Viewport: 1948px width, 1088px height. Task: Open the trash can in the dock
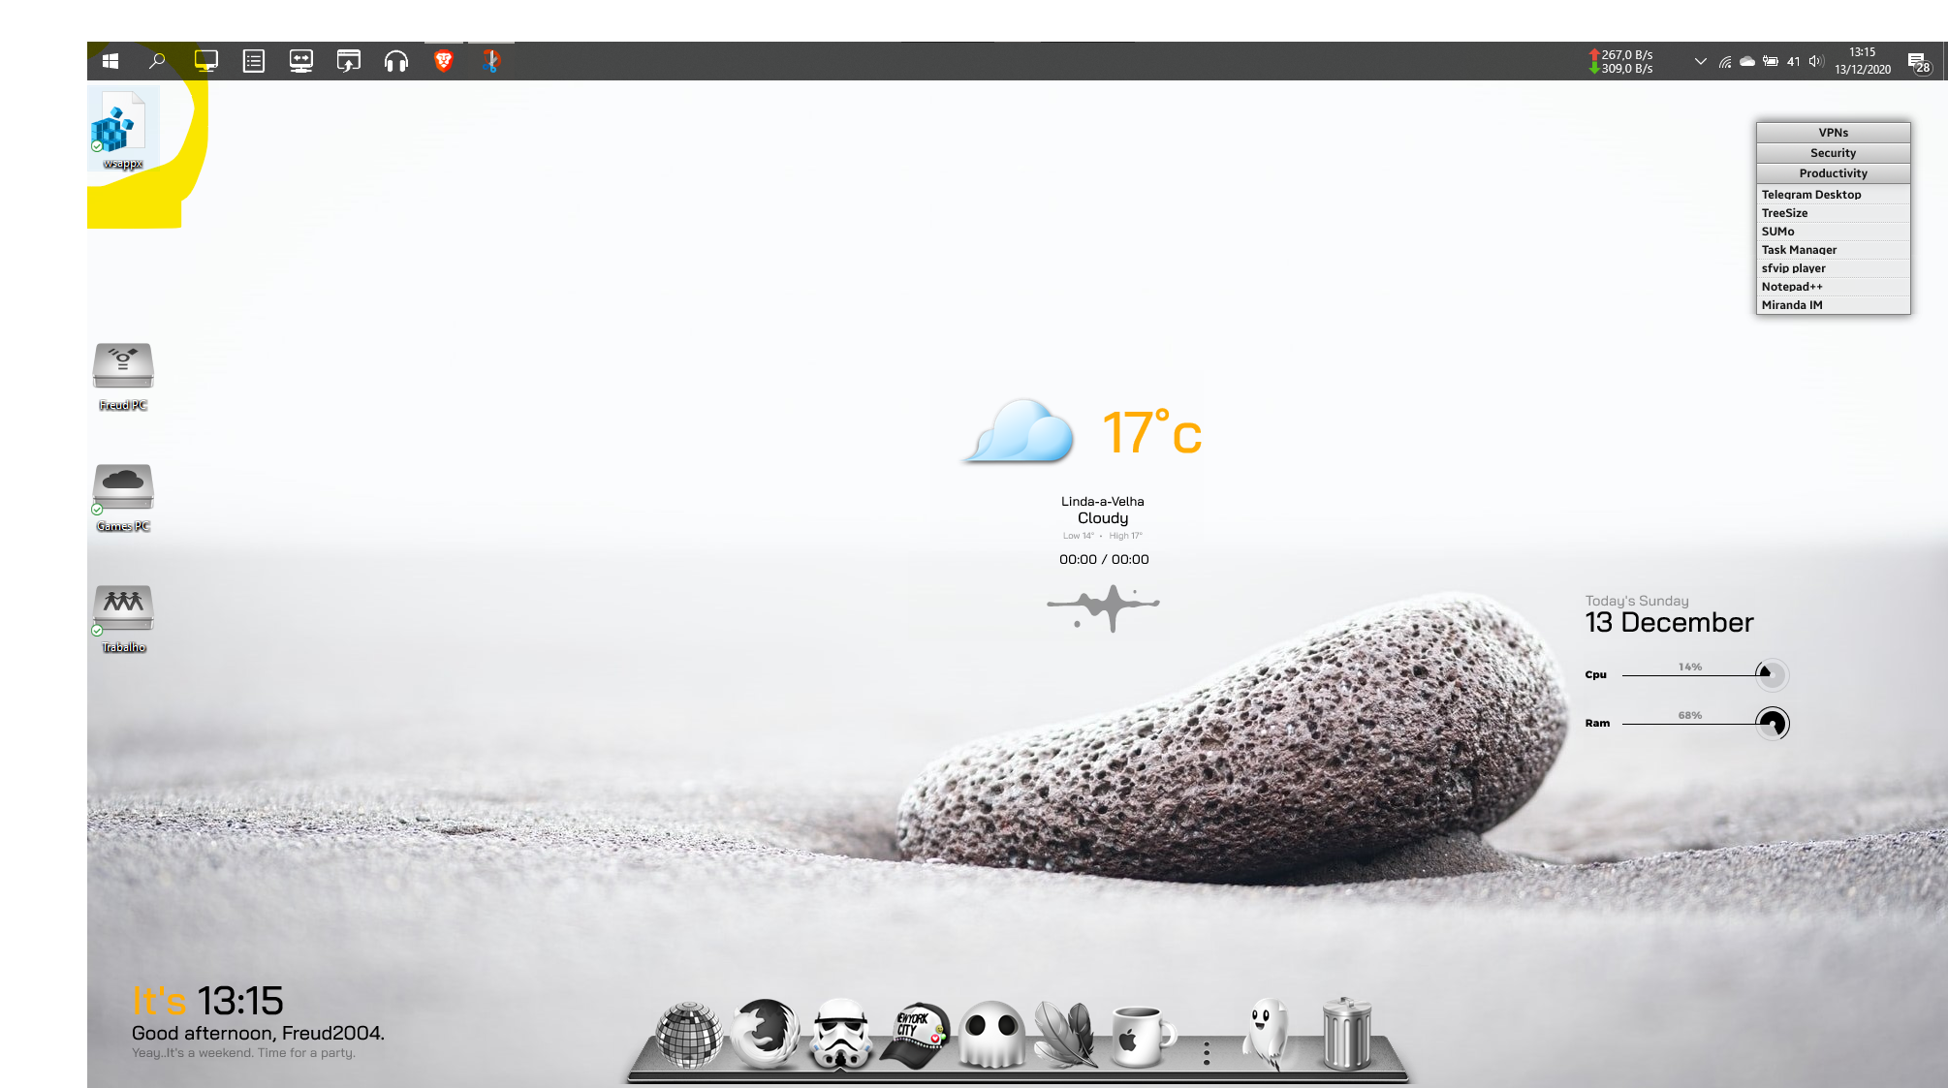click(1346, 1034)
